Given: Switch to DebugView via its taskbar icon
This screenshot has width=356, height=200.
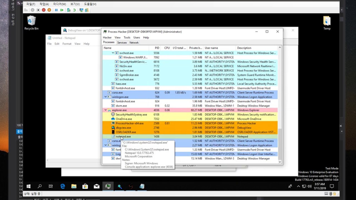Looking at the screenshot, I should [120, 186].
